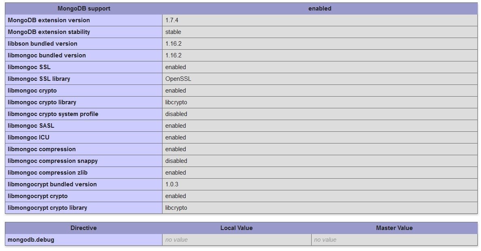Image resolution: width=481 pixels, height=251 pixels.
Task: Click the "Master Value" column header
Action: [x=394, y=228]
